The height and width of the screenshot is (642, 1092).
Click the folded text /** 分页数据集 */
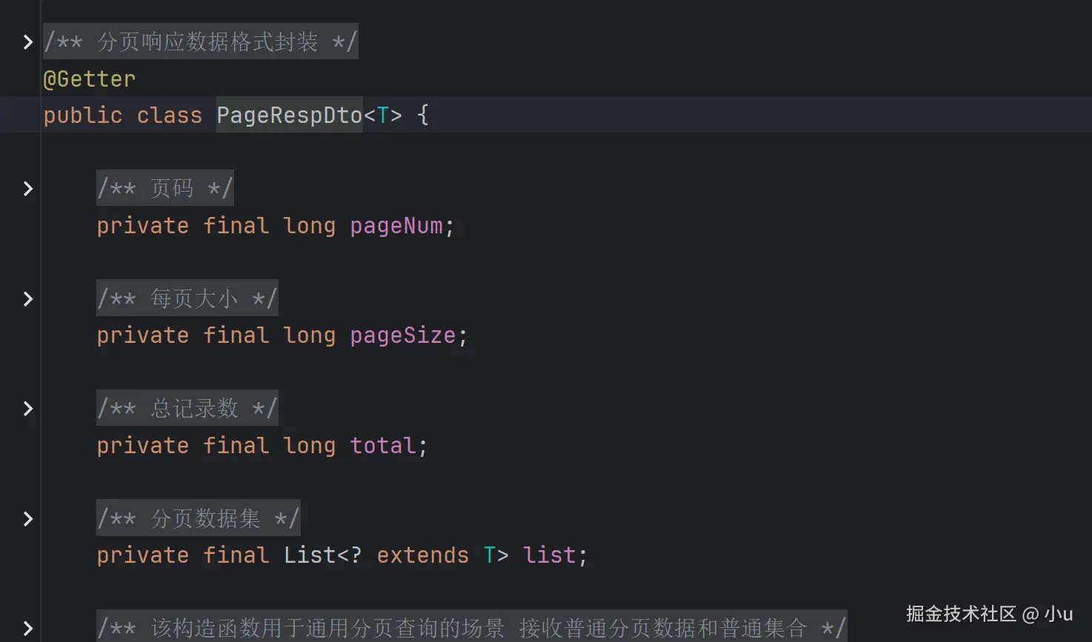point(198,519)
